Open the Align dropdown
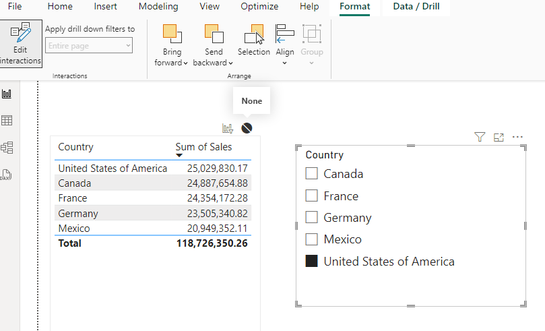 click(285, 44)
